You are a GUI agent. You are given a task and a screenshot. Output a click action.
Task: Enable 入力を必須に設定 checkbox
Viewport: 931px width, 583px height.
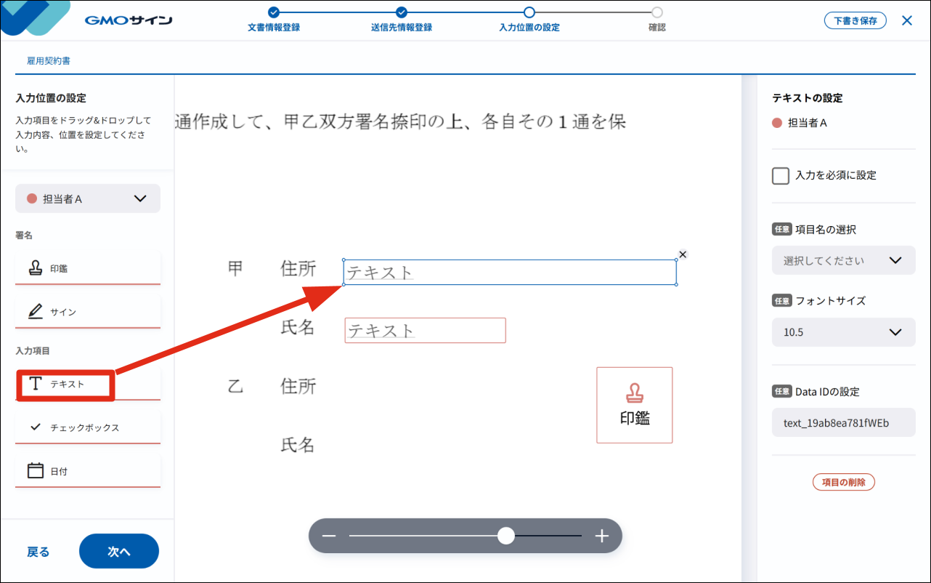781,175
